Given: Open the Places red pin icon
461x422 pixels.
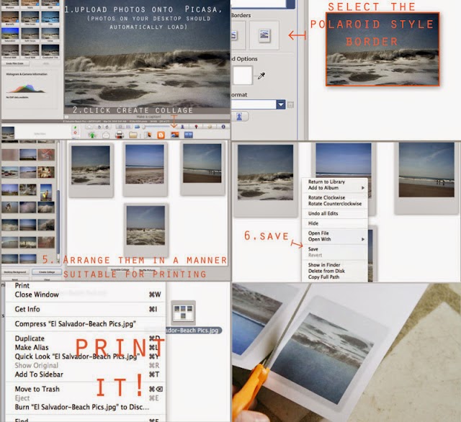Looking at the screenshot, I should point(196,127).
